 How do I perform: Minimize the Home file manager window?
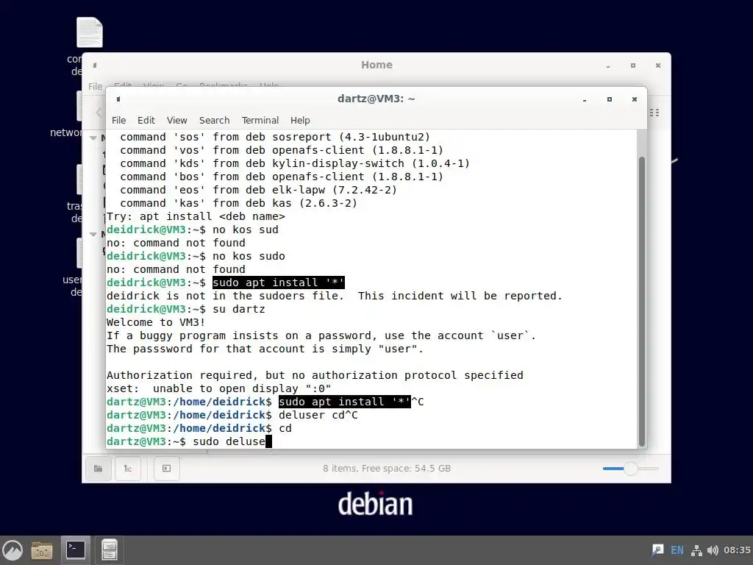pos(608,65)
